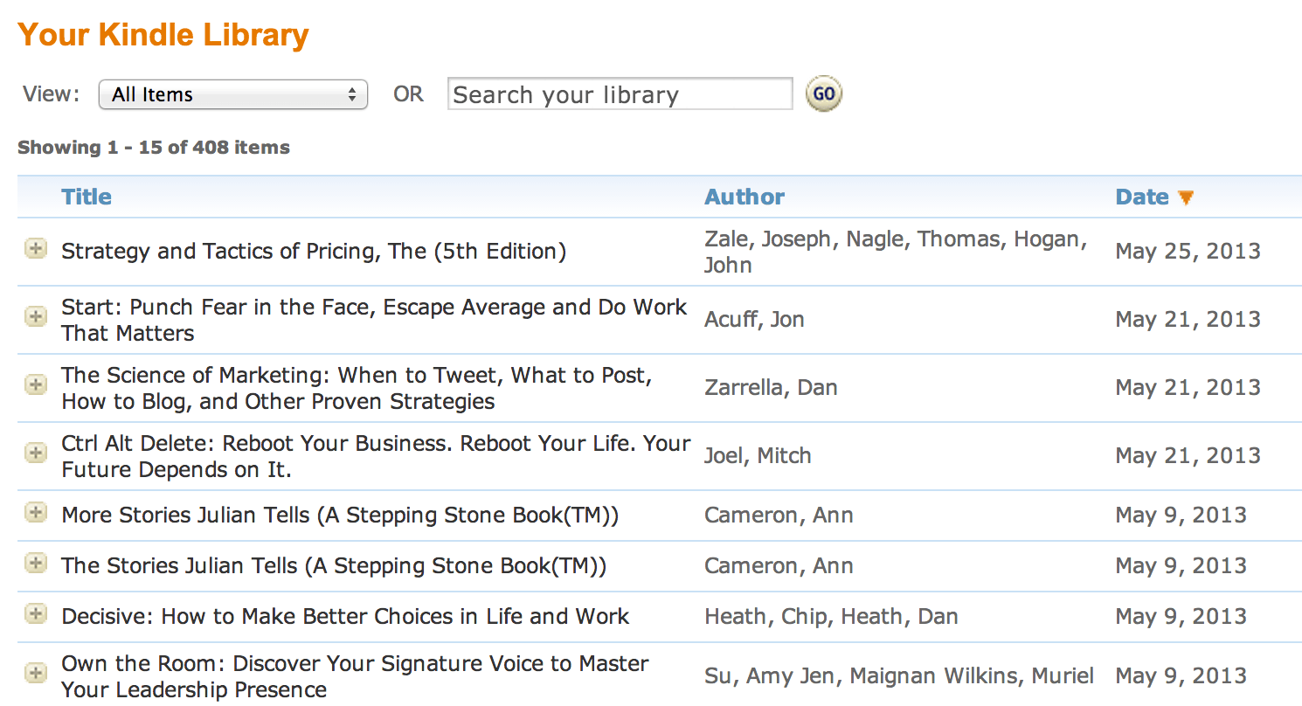This screenshot has width=1302, height=706.
Task: Click plus icon beside Decisive book
Action: pyautogui.click(x=35, y=614)
